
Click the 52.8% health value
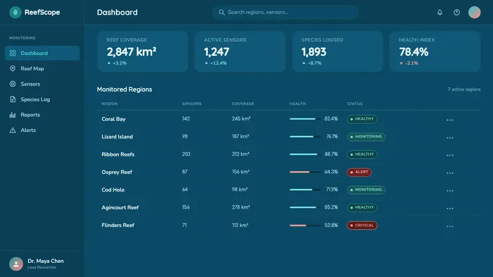click(331, 225)
